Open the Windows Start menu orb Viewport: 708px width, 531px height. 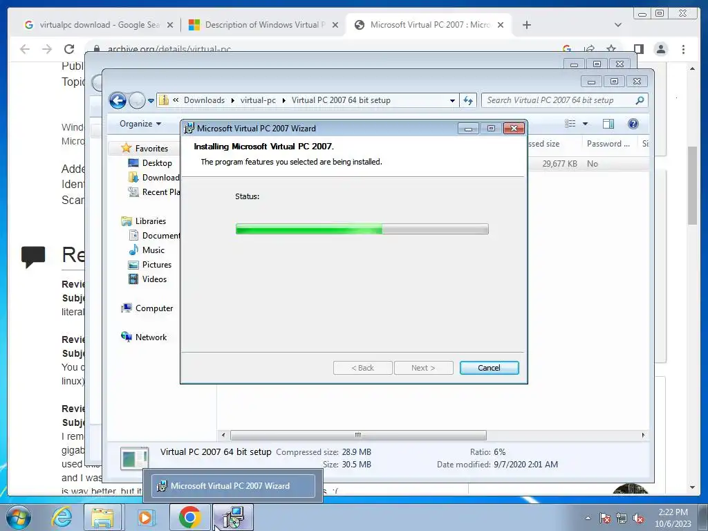coord(19,517)
